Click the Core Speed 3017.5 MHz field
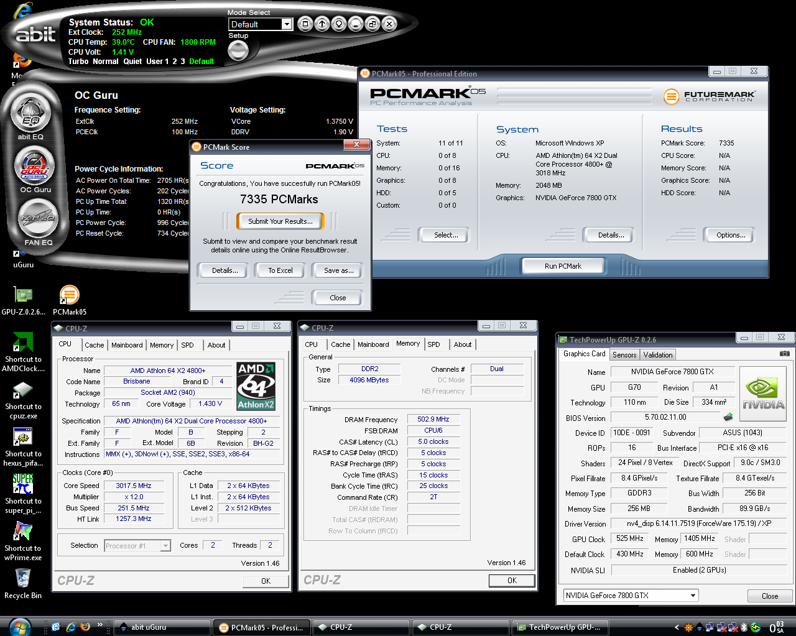796x636 pixels. click(134, 486)
